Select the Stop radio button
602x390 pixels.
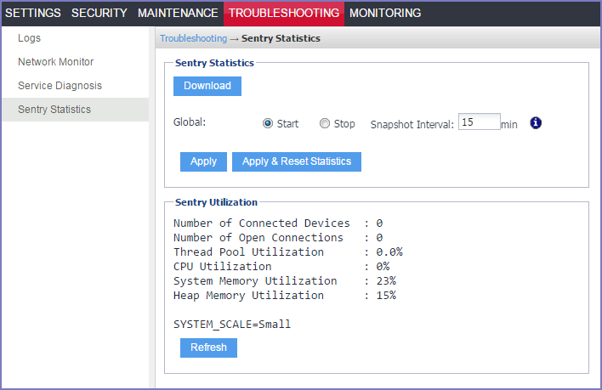325,123
